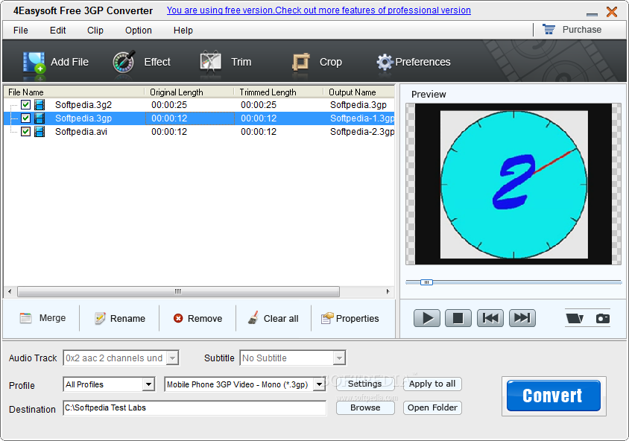Select the Softpedia.3g2 file name
Image resolution: width=629 pixels, height=441 pixels.
click(83, 105)
